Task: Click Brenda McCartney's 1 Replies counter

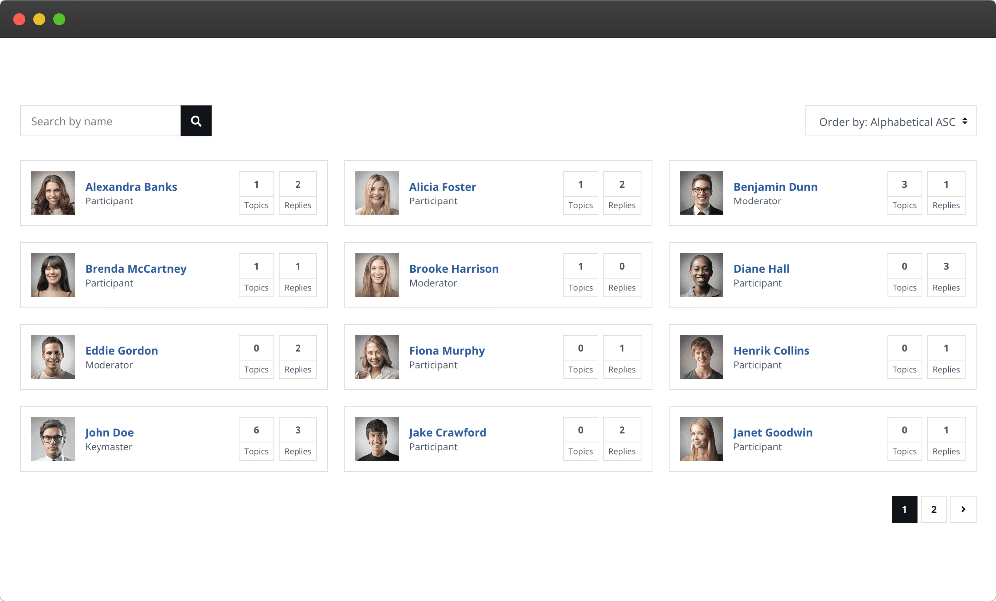Action: pyautogui.click(x=298, y=275)
